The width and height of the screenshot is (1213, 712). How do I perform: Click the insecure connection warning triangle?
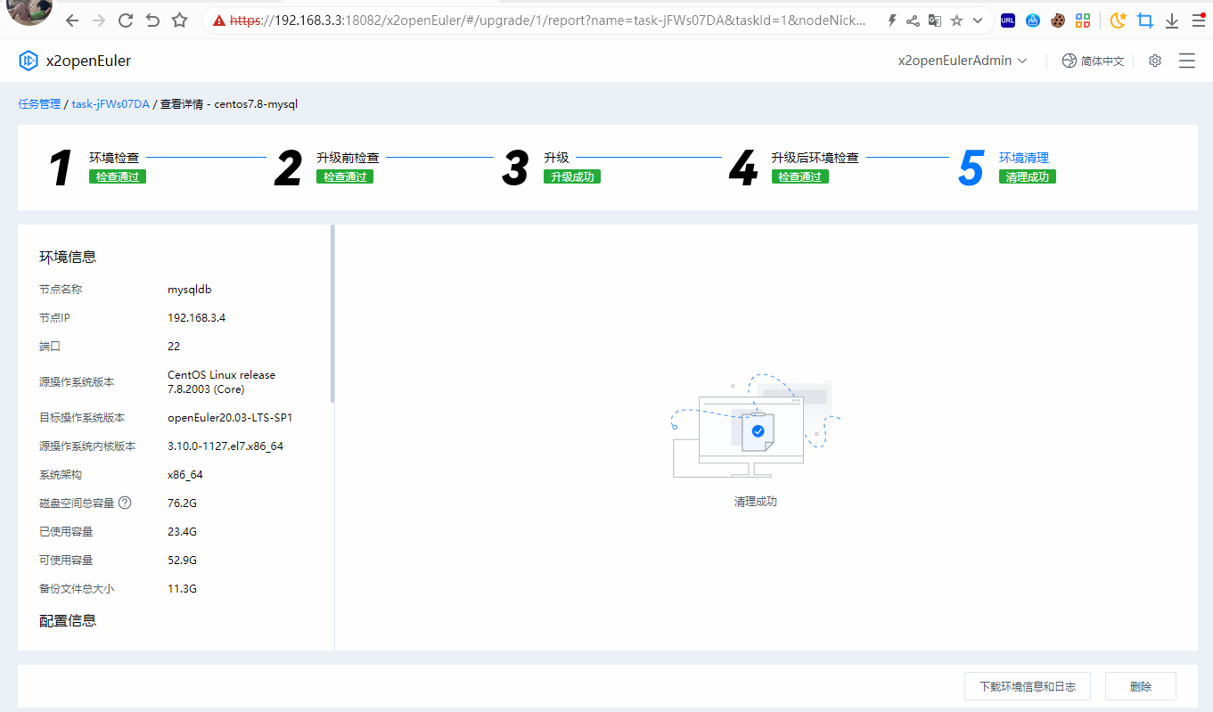(x=219, y=20)
